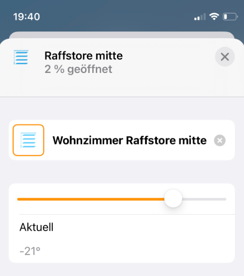
Task: Tap the blank space between name card and slider card
Action: [x=122, y=172]
